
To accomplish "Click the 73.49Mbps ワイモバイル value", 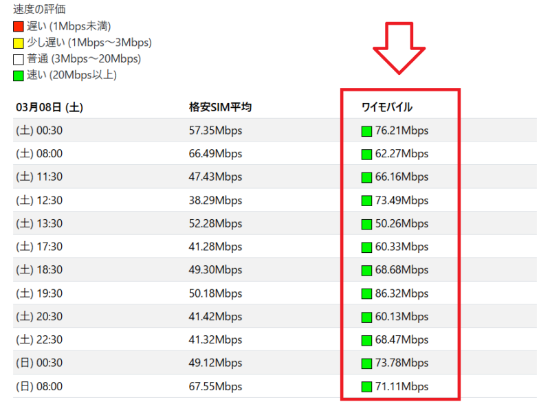I will (402, 200).
